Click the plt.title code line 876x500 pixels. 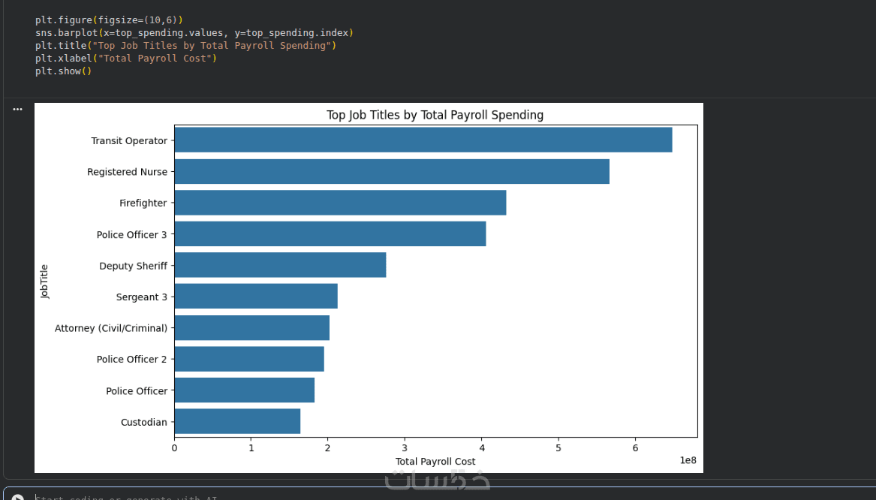[185, 46]
